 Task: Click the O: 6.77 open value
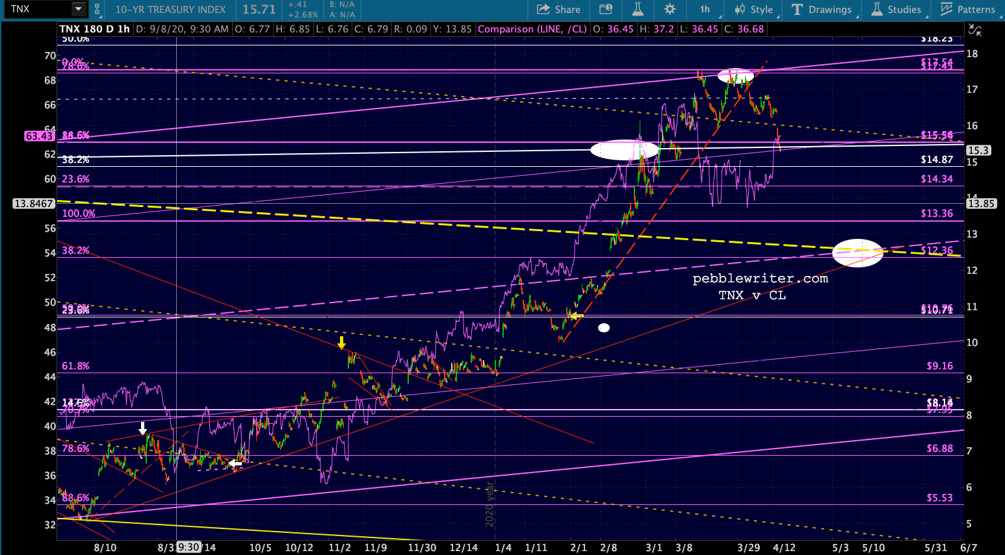pyautogui.click(x=252, y=29)
